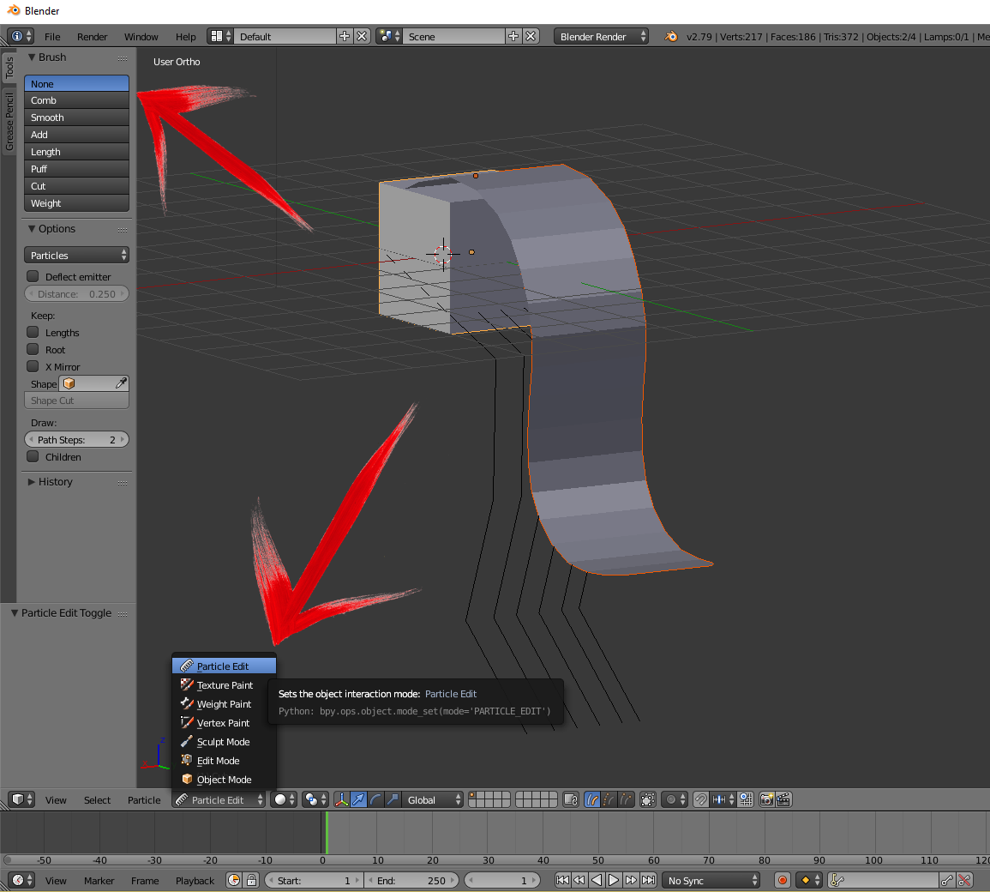
Task: Render an OpenGL image of viewport
Action: point(766,799)
